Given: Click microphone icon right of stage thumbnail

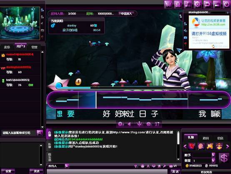Looking at the screenshot, I should click(x=42, y=10).
